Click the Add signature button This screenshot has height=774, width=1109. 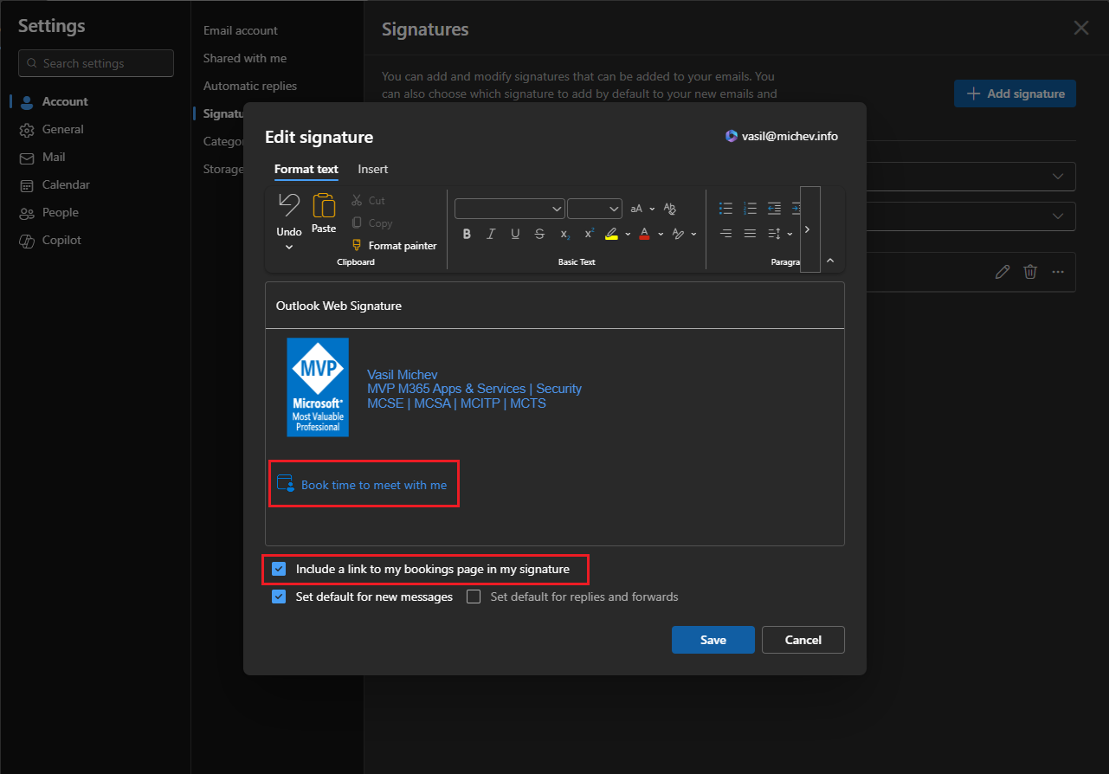[1015, 94]
